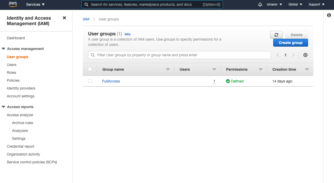Open Account settings in sidebar
Screen dimensions: 334x183
(x=20, y=96)
